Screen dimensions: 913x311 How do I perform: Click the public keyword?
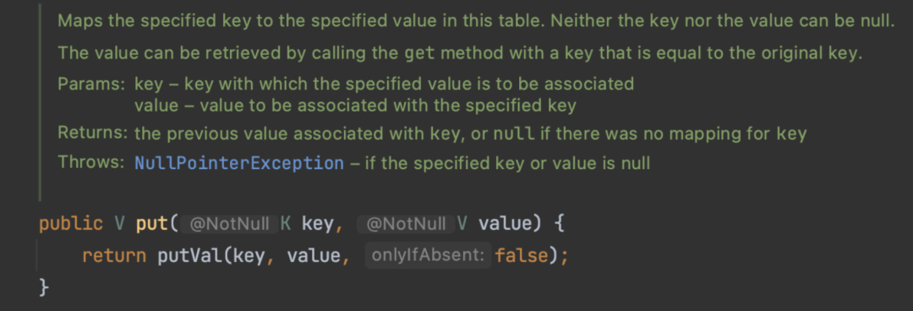[70, 225]
